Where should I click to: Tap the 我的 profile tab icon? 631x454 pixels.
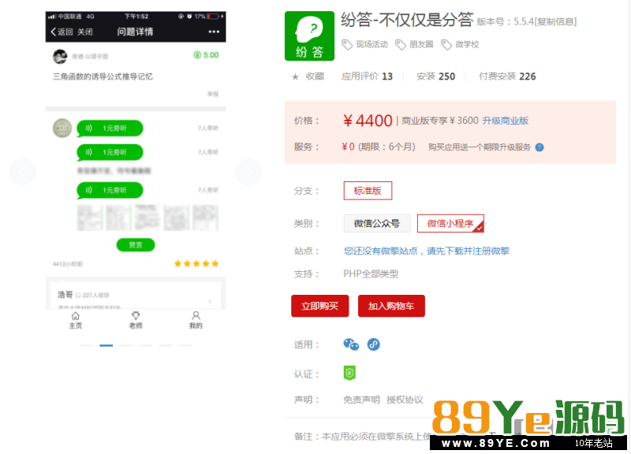coord(196,320)
